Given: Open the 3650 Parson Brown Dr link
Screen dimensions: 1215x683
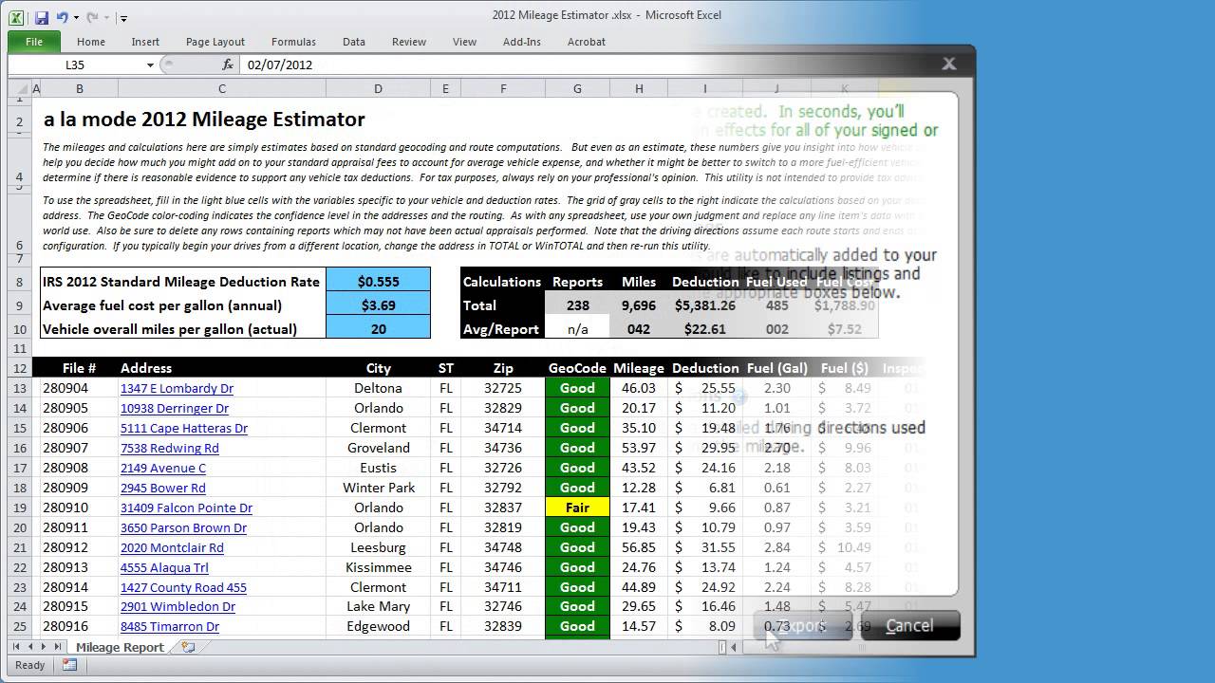Looking at the screenshot, I should [183, 527].
